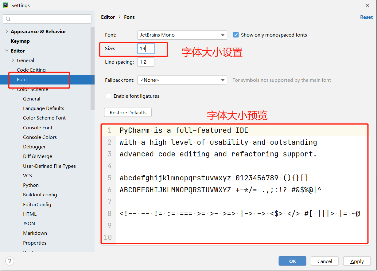Open Buildout config settings
The image size is (377, 271).
(40, 194)
